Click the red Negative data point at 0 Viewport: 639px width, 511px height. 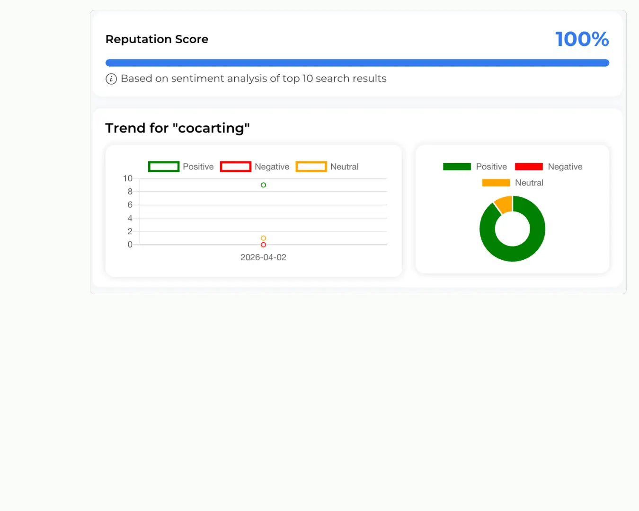coord(263,245)
